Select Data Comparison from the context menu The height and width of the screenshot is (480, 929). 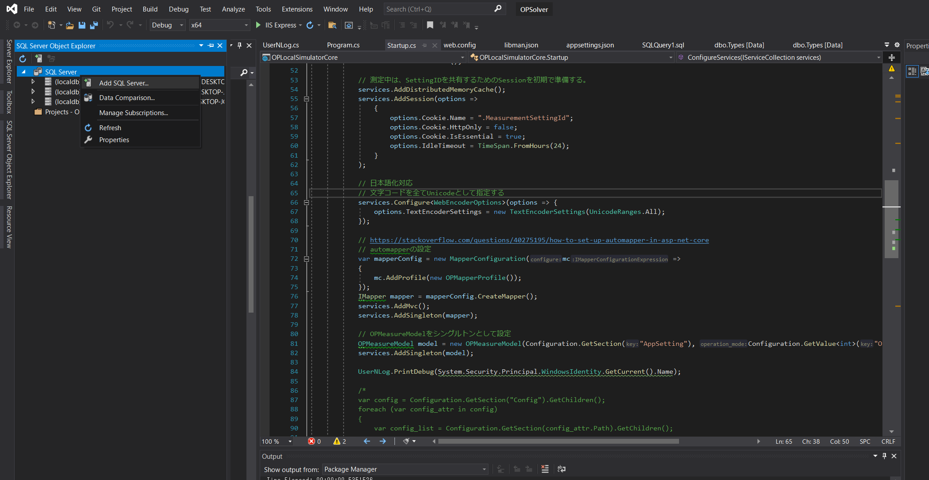tap(127, 98)
